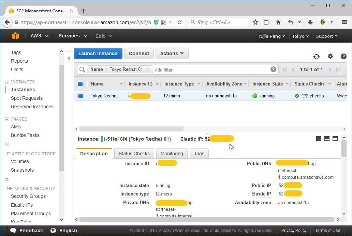352x236 pixels.
Task: Go to the browser home page
Action: point(278,22)
